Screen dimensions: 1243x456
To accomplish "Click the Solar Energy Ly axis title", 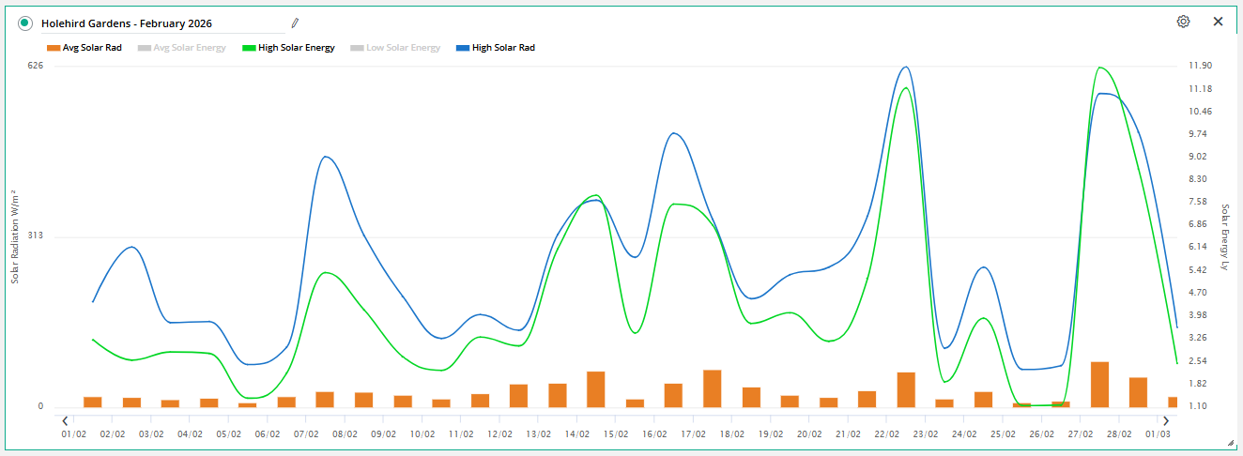I will point(1224,236).
